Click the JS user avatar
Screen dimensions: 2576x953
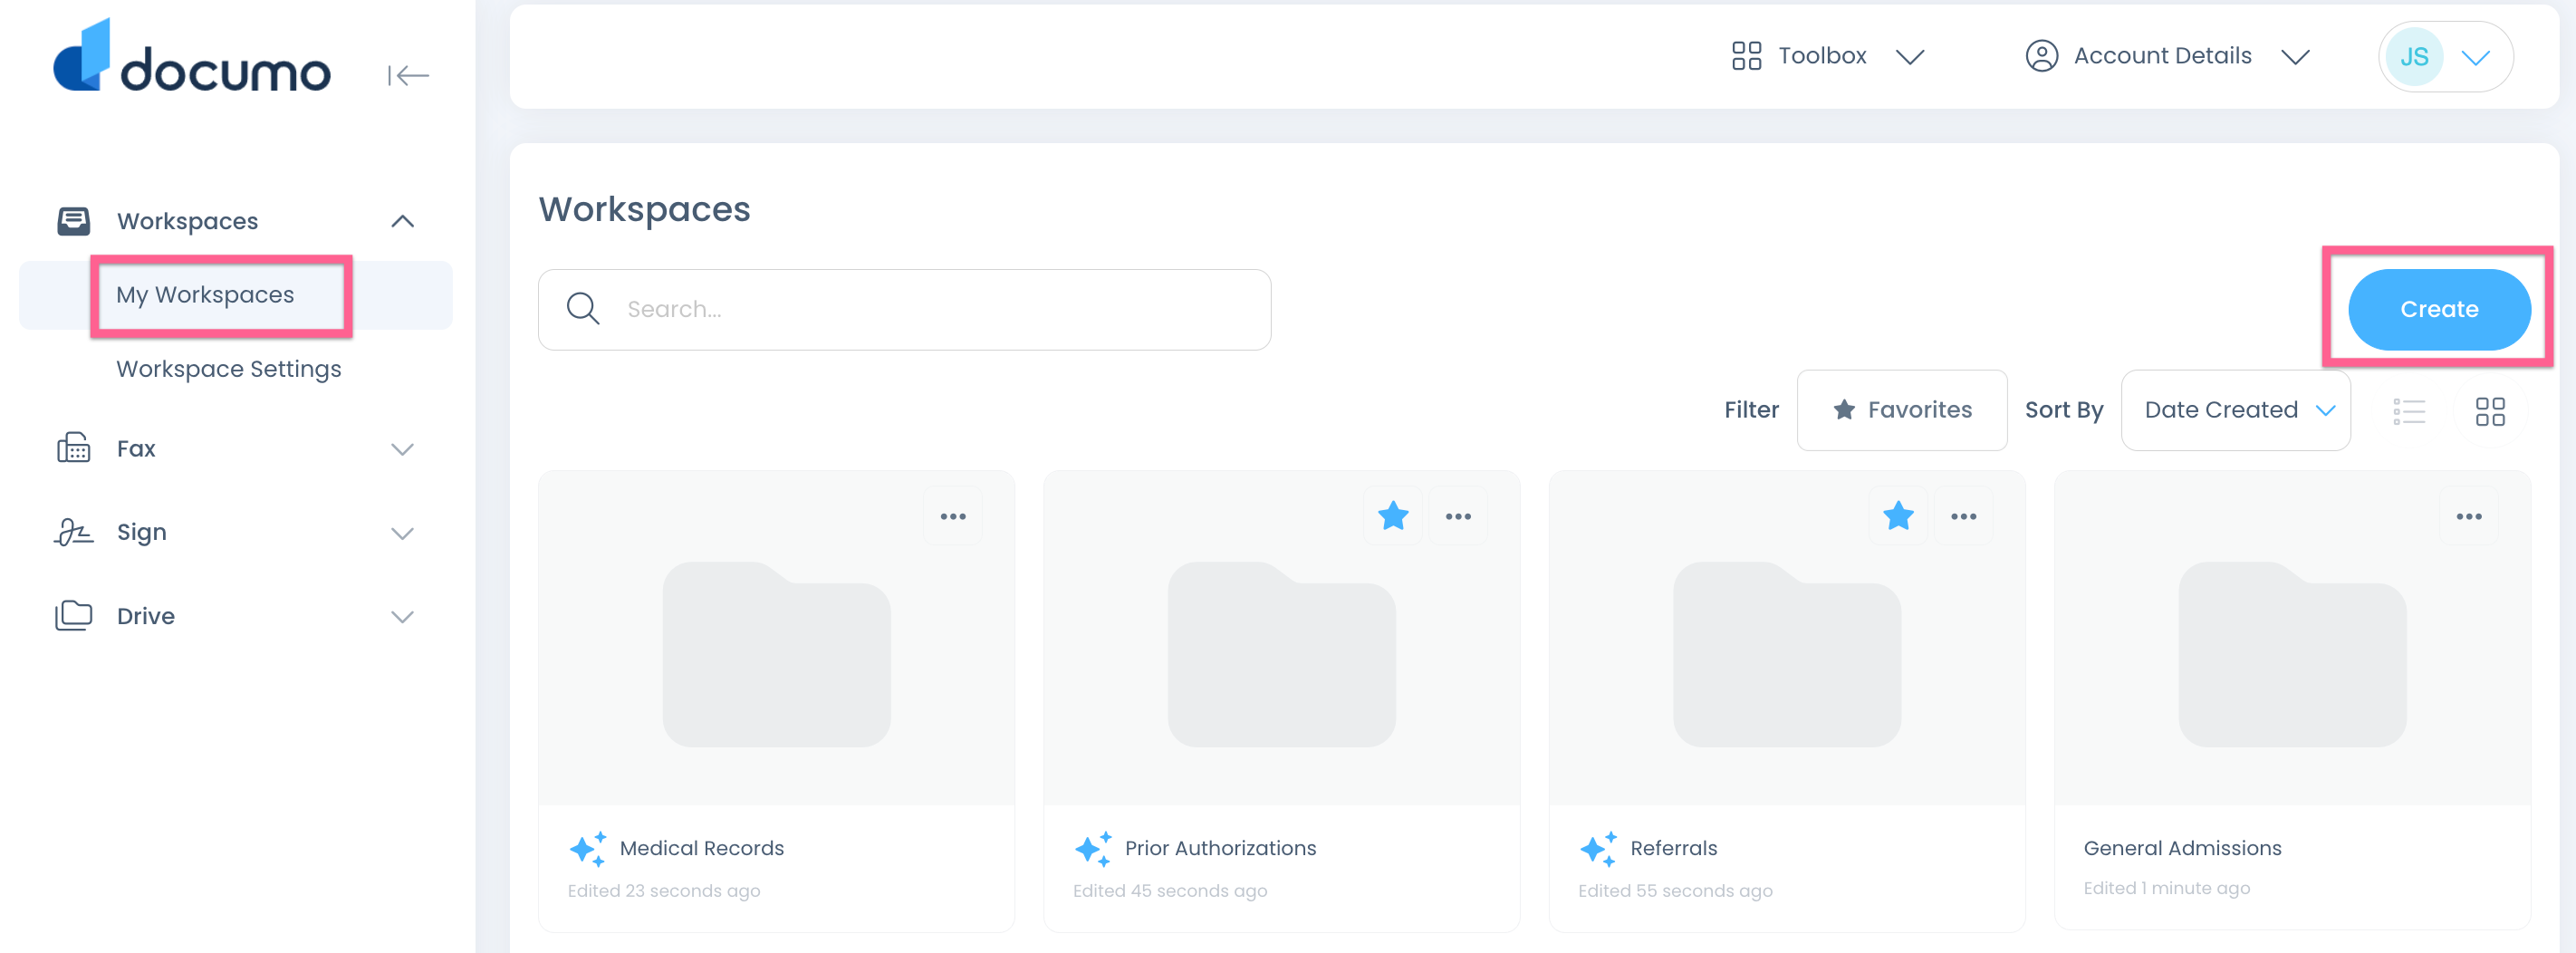[2414, 57]
